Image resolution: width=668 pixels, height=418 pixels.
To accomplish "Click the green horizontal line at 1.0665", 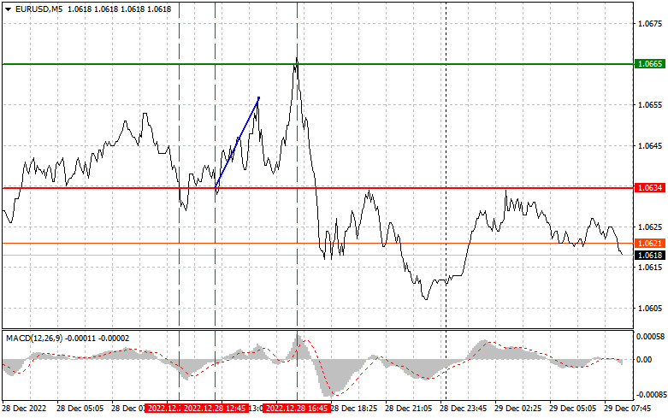I will click(x=318, y=64).
